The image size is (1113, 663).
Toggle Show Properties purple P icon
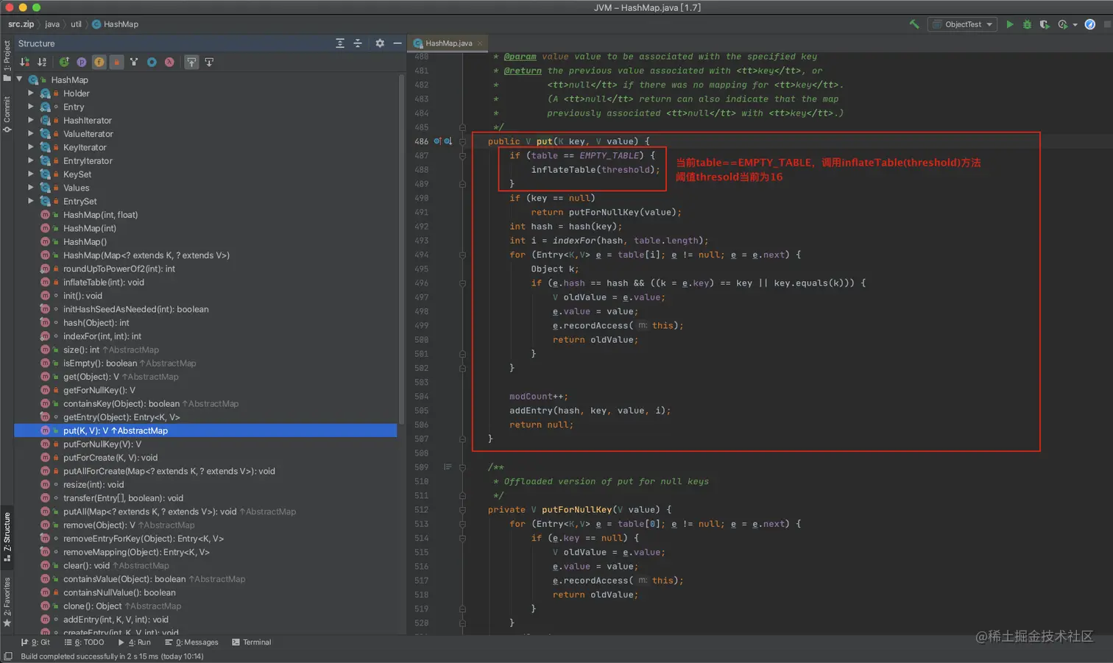click(x=82, y=62)
